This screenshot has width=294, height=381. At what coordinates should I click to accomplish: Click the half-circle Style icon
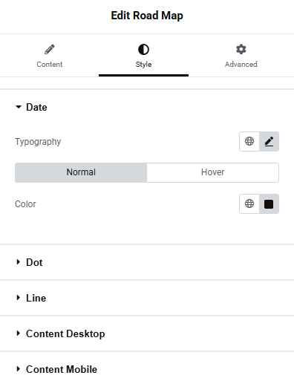[x=143, y=49]
